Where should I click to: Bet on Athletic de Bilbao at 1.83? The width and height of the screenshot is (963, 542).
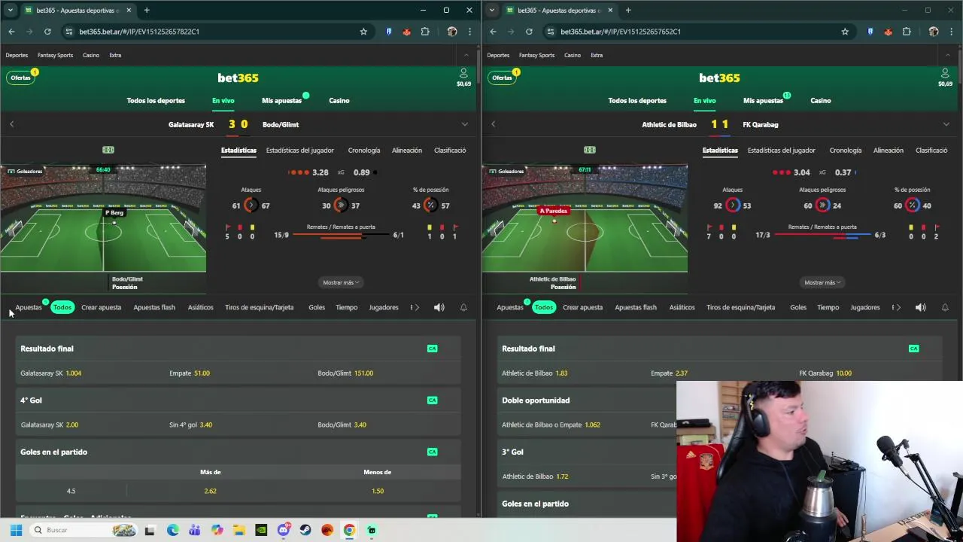(534, 373)
